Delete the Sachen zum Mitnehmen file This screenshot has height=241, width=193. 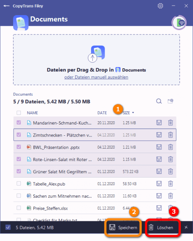tap(171, 196)
